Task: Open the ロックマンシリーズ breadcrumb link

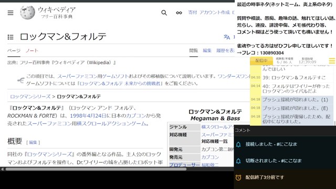Action: (x=30, y=97)
